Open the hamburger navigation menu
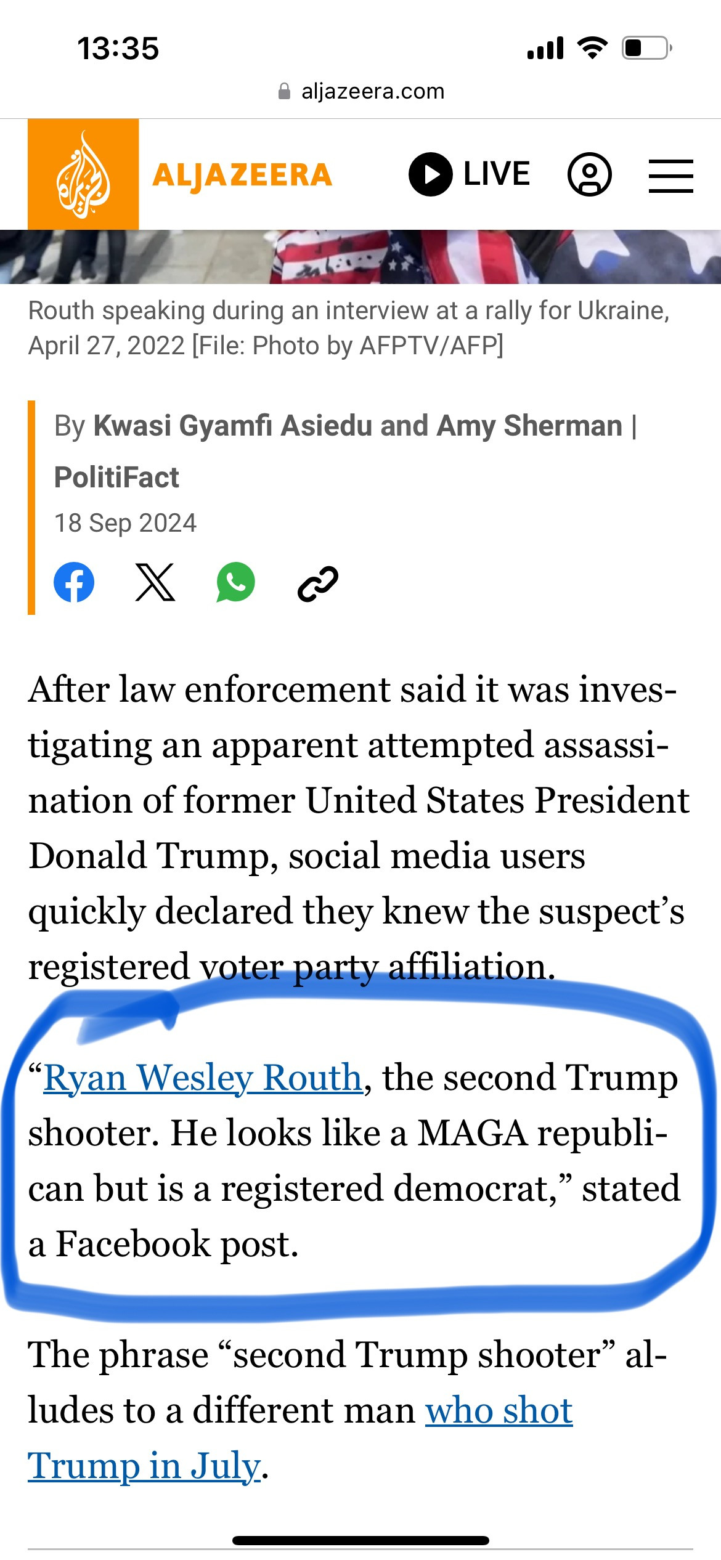This screenshot has width=721, height=1560. coord(670,176)
